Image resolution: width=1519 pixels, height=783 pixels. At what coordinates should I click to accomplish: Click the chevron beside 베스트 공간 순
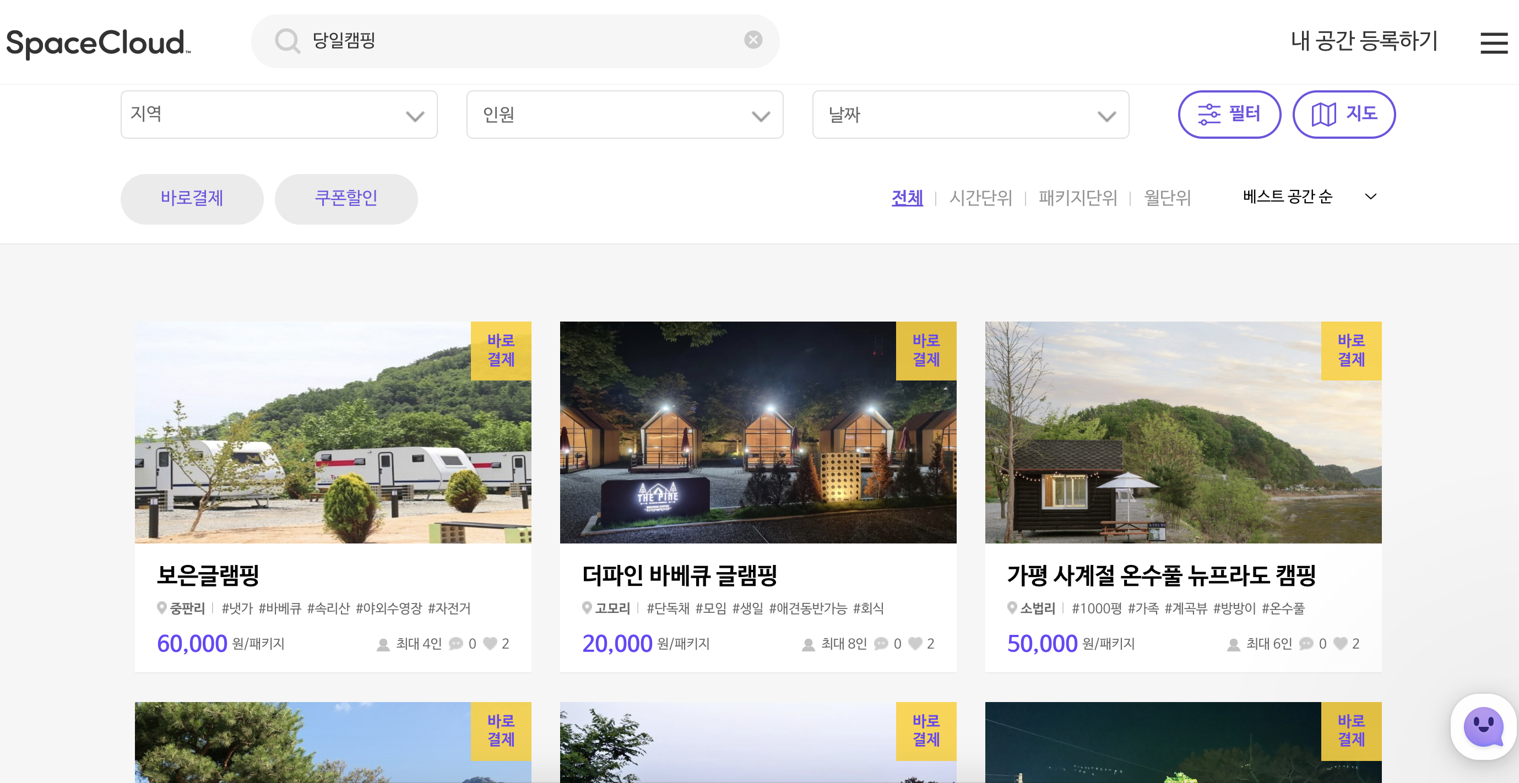click(1370, 197)
